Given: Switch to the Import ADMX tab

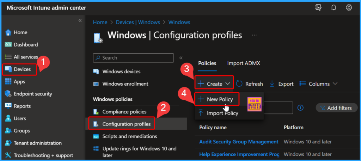Looking at the screenshot, I should coord(244,63).
